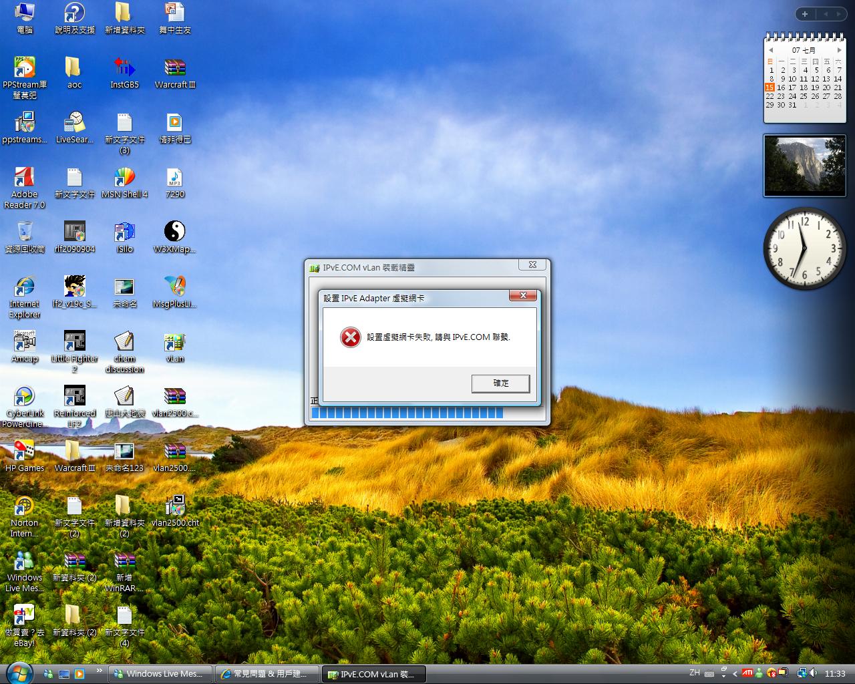Select the aoc folder icon
The width and height of the screenshot is (855, 684).
[x=74, y=73]
